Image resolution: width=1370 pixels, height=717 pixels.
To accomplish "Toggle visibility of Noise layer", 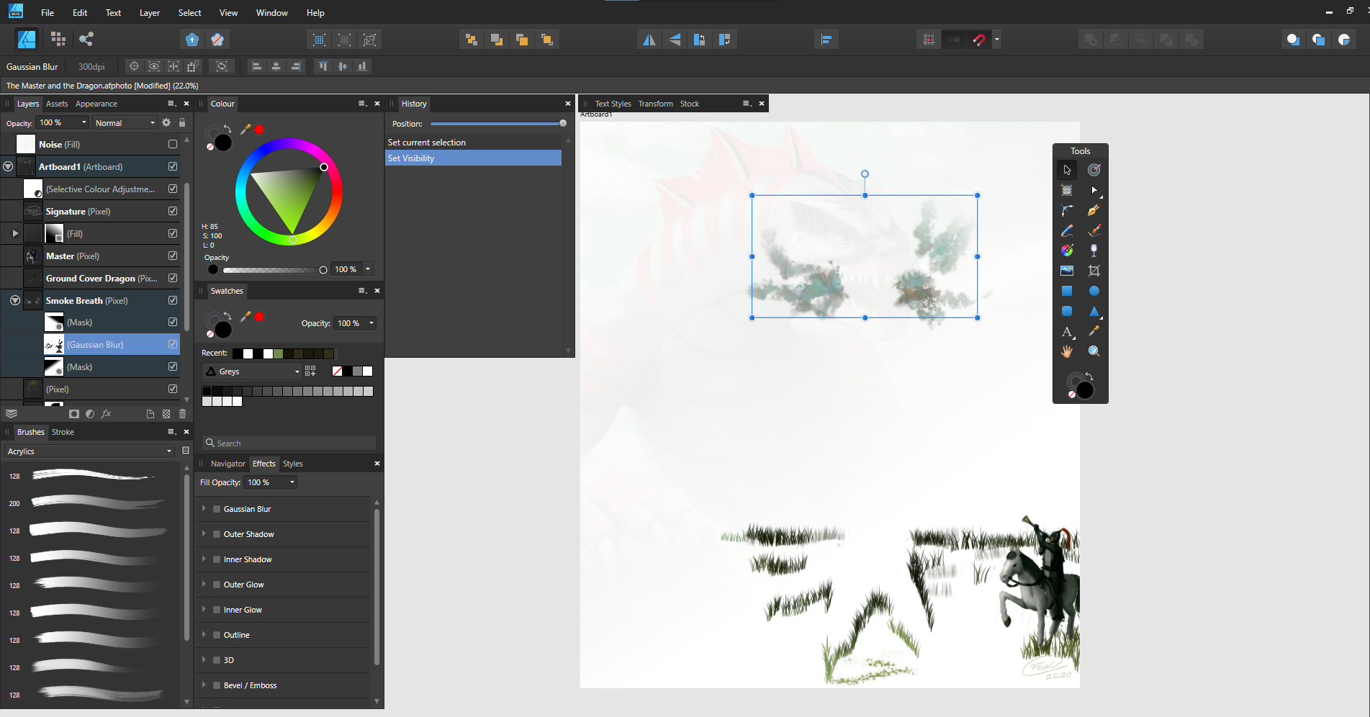I will click(x=173, y=144).
